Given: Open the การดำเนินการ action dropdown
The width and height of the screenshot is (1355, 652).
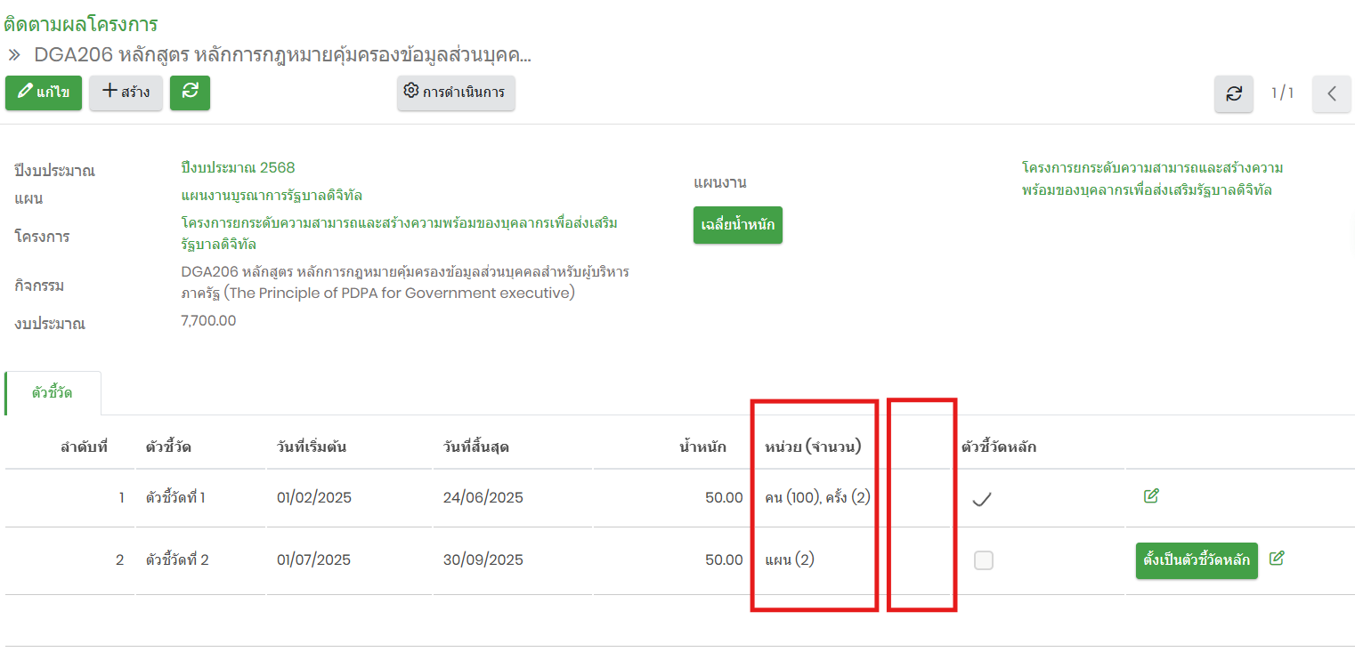Looking at the screenshot, I should [x=456, y=93].
